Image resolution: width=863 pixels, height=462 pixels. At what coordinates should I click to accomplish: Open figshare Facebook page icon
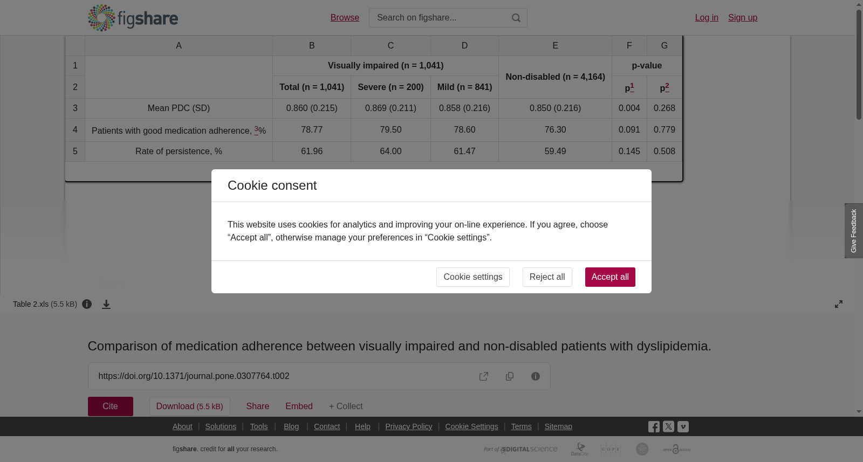pos(654,427)
